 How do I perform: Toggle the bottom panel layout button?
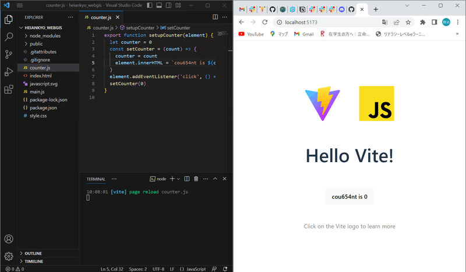(x=159, y=5)
